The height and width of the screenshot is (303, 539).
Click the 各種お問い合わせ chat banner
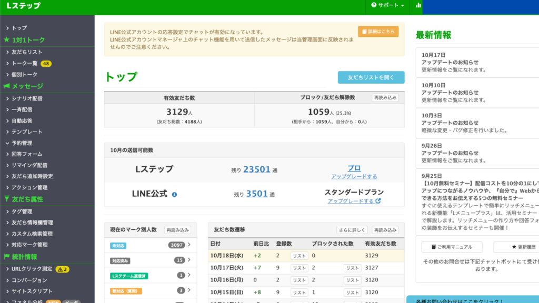pos(473,299)
